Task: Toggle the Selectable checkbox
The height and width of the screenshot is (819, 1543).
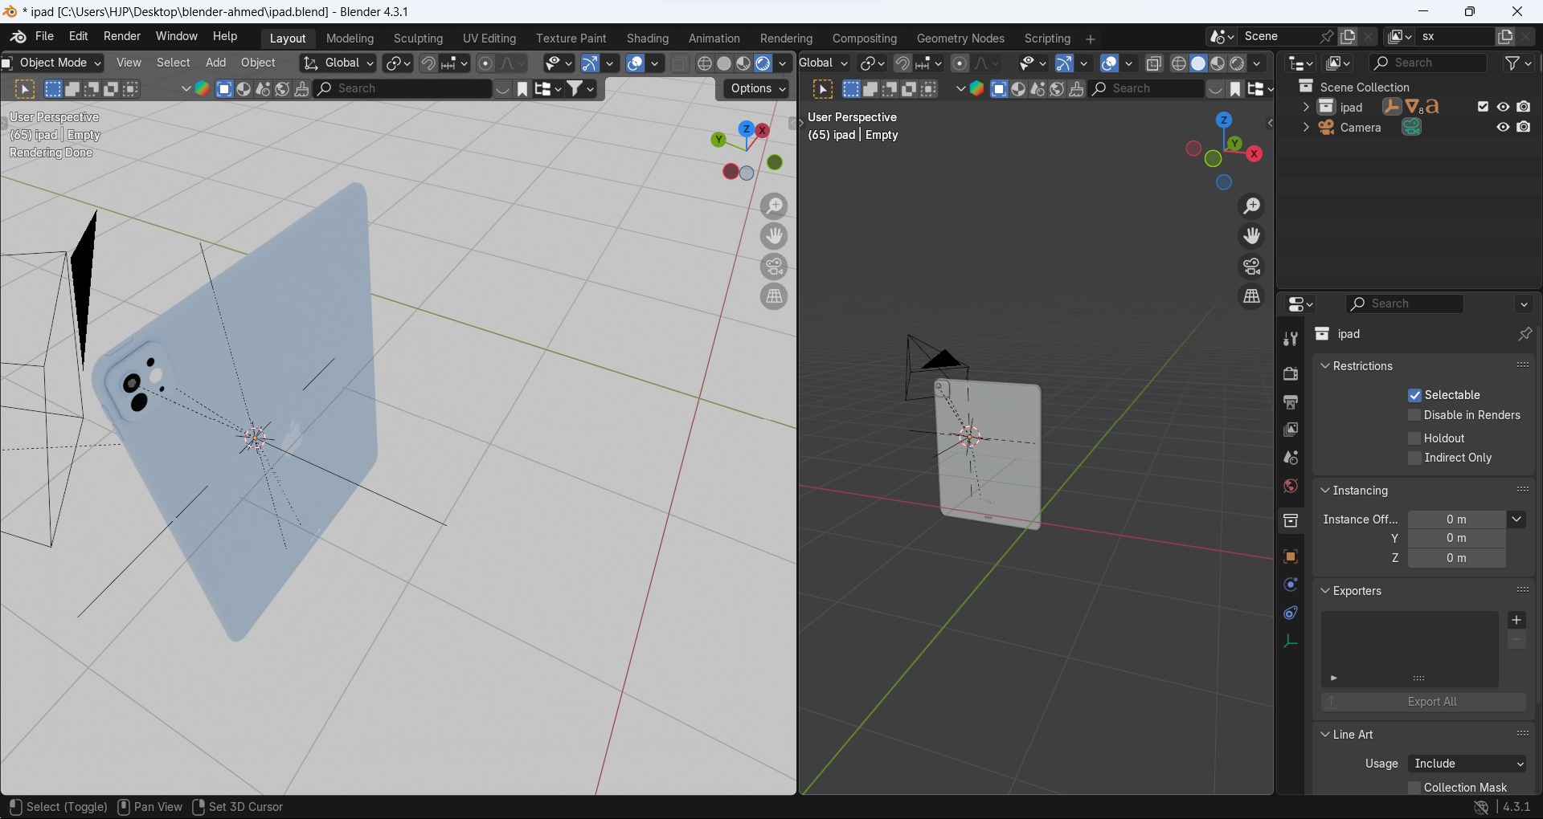Action: (x=1415, y=396)
